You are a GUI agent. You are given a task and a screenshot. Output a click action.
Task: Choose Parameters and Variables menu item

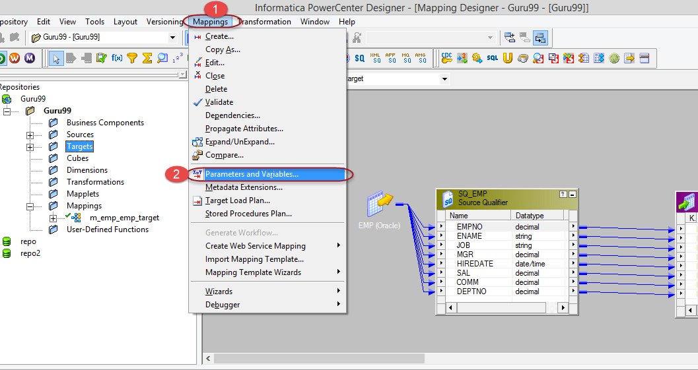[252, 174]
